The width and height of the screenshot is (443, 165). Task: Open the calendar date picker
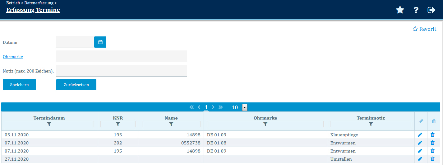click(x=100, y=42)
